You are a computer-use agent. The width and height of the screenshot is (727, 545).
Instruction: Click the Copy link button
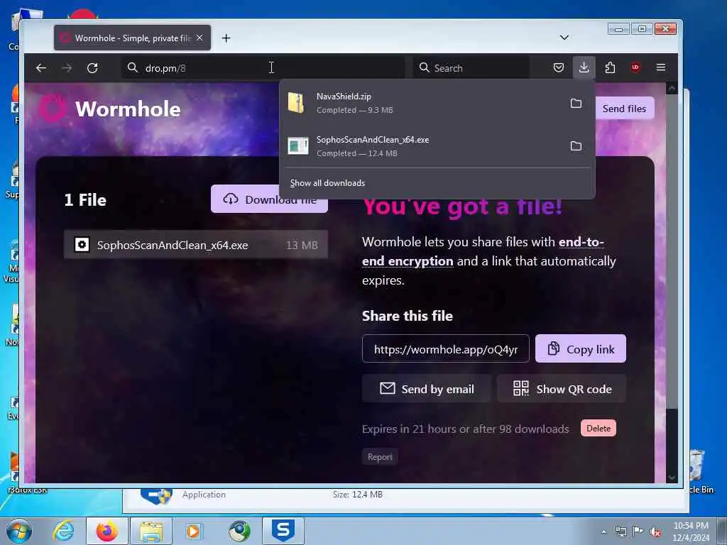[581, 349]
